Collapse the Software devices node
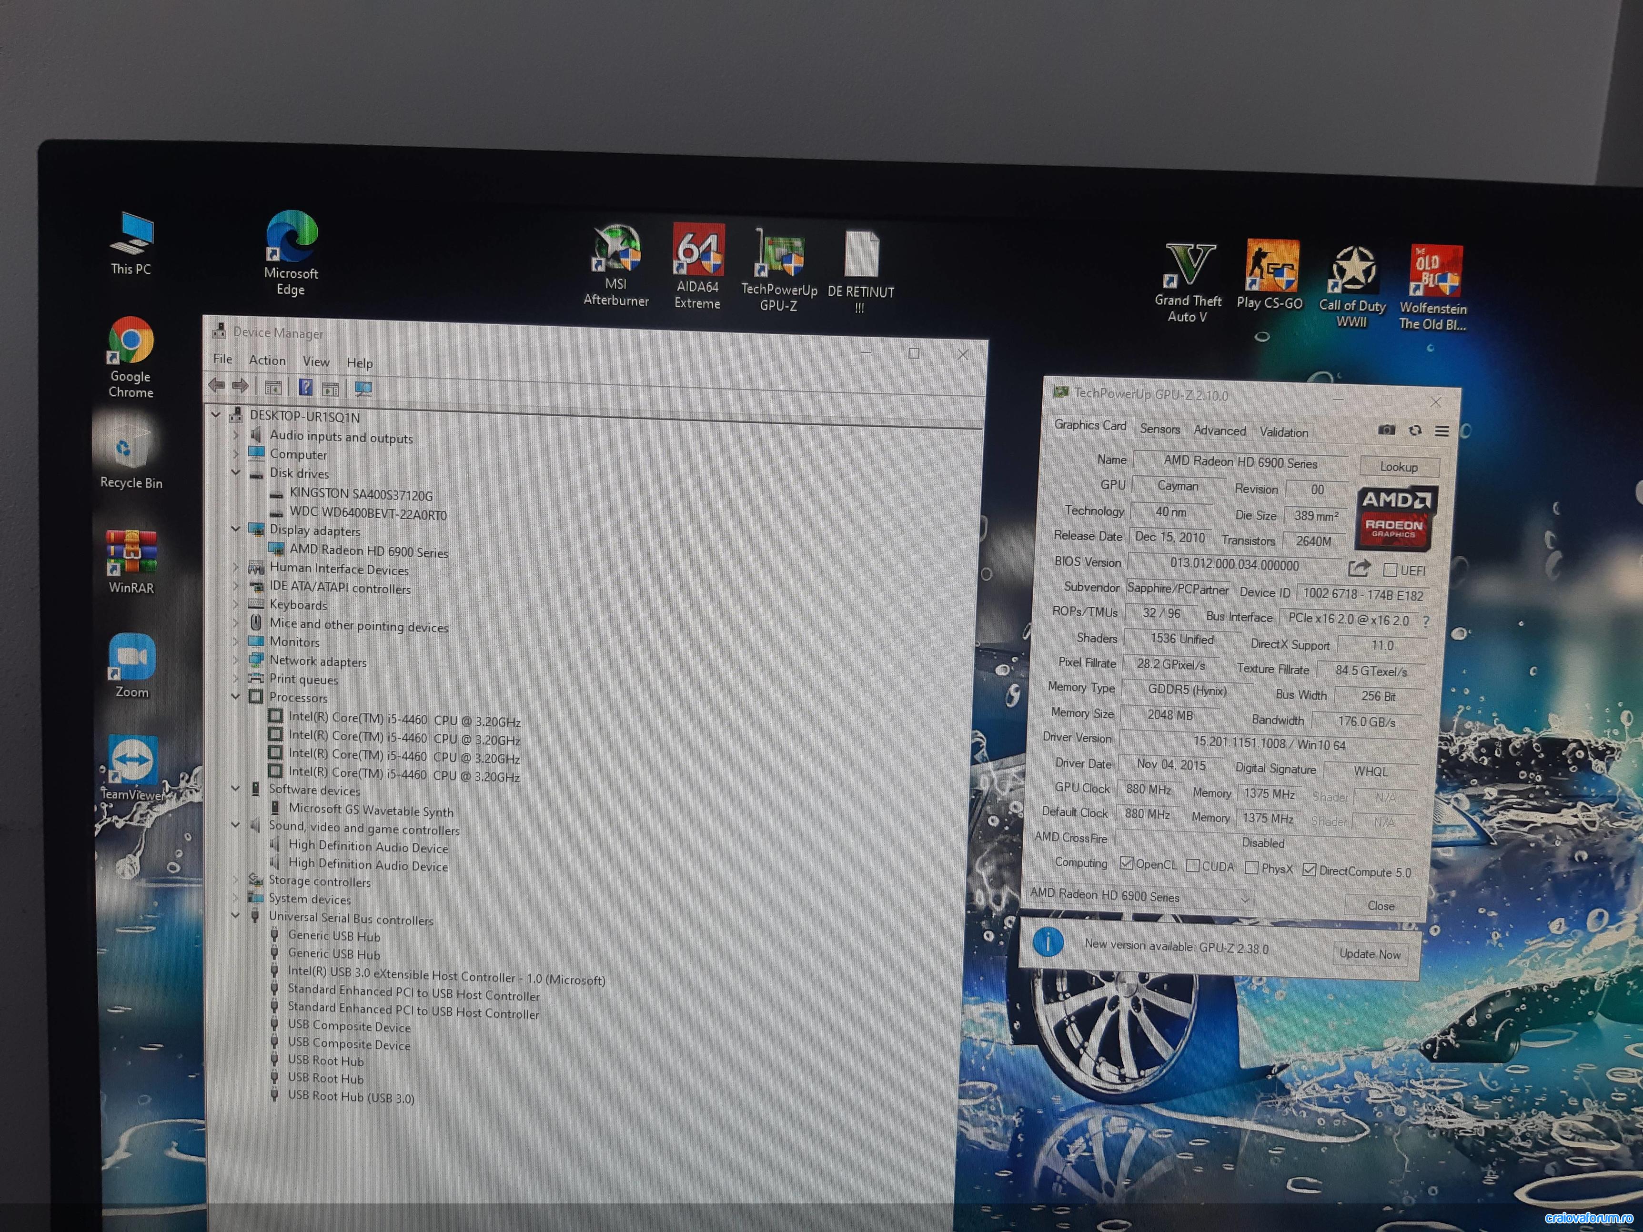Screen dimensions: 1643x1232 235,788
